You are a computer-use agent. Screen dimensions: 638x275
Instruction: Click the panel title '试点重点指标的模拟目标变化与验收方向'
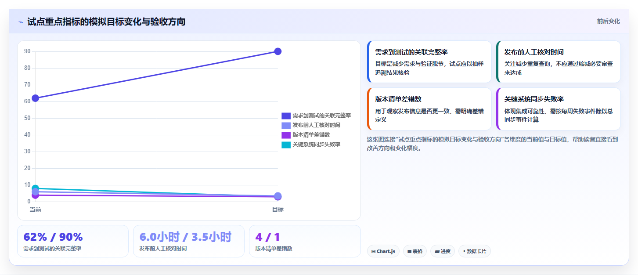pos(106,22)
